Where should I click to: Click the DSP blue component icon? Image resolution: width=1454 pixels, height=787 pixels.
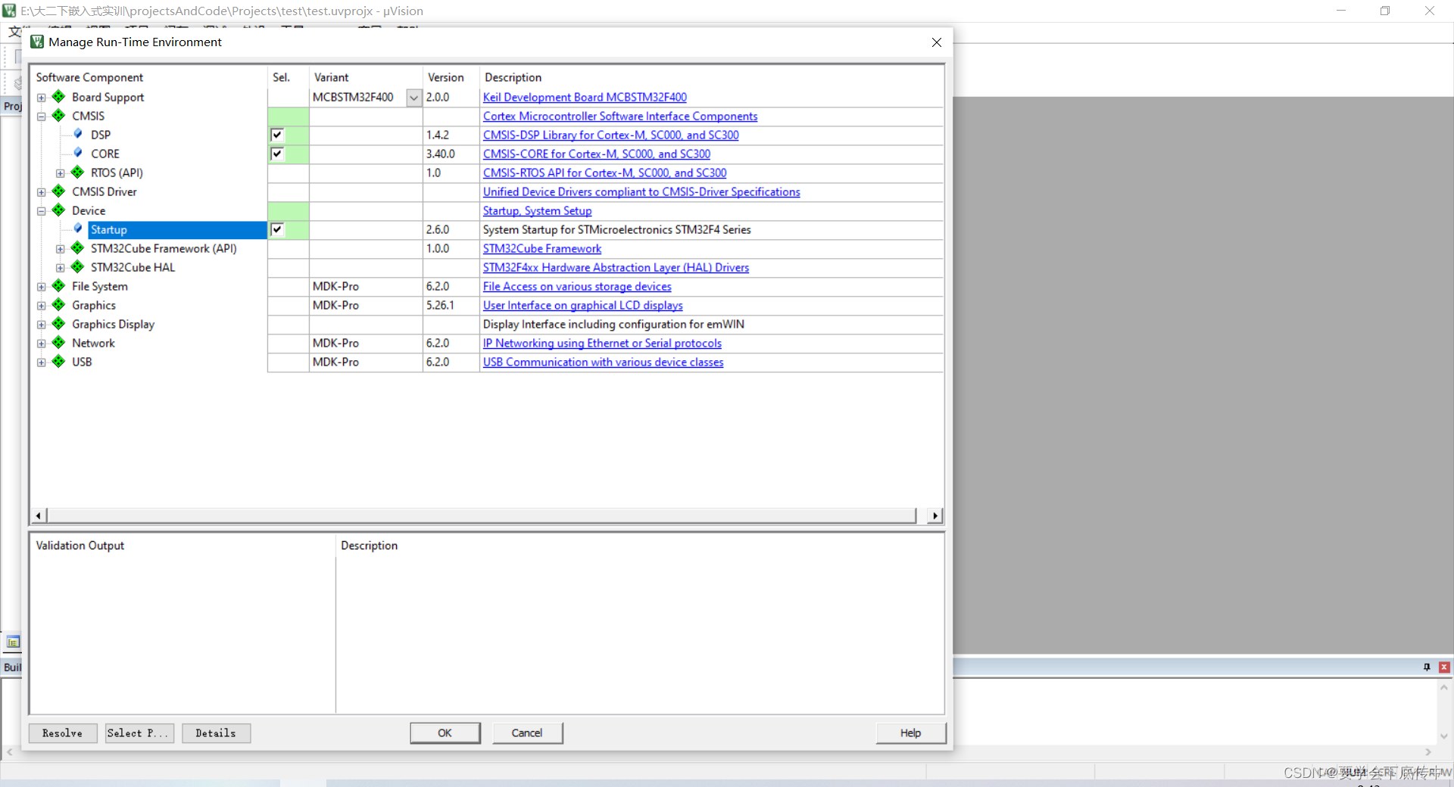pyautogui.click(x=78, y=134)
